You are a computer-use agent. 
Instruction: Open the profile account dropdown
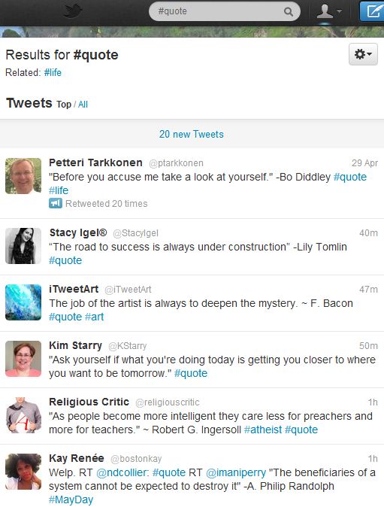point(329,11)
